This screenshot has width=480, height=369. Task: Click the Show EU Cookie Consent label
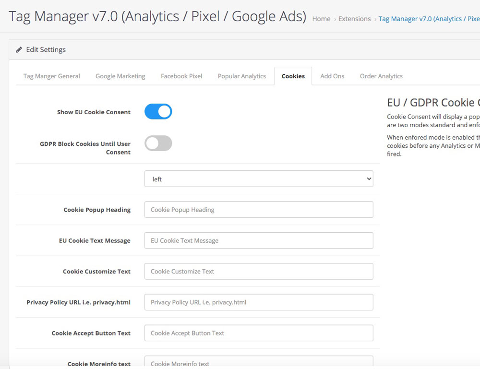94,112
